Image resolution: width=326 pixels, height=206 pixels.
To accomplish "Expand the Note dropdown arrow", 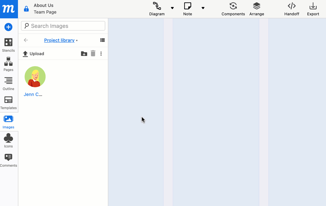I will (x=203, y=8).
